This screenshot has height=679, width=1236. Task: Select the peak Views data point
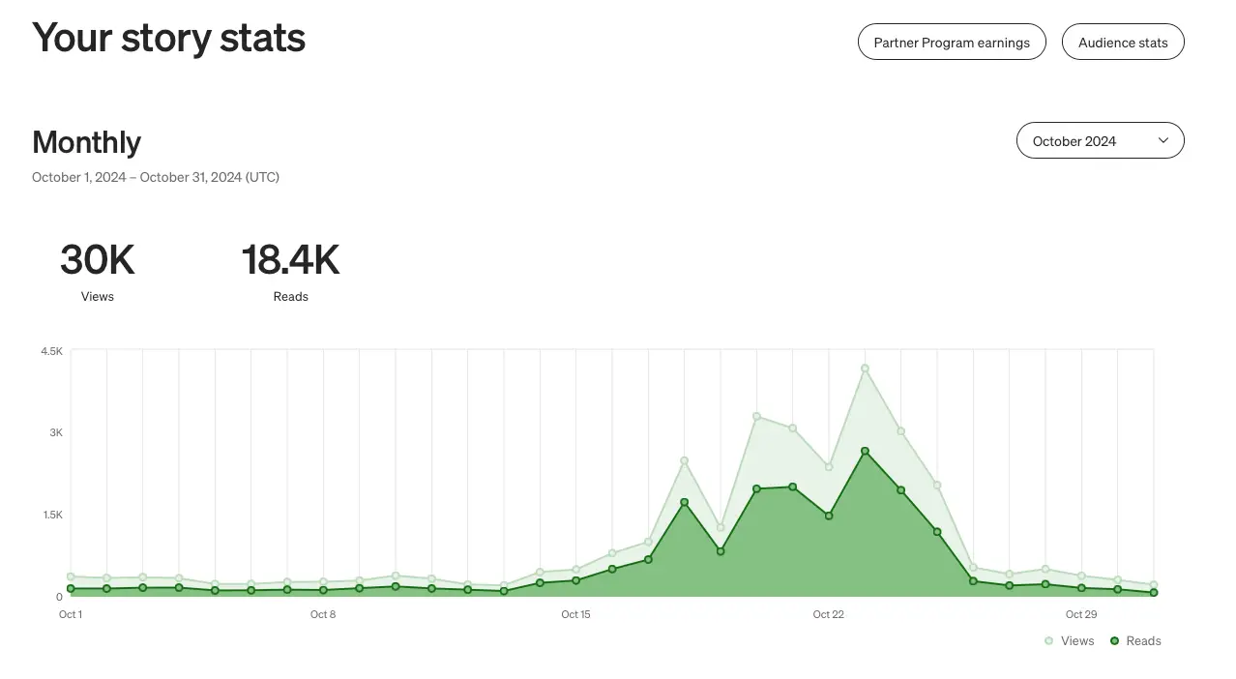pos(865,369)
